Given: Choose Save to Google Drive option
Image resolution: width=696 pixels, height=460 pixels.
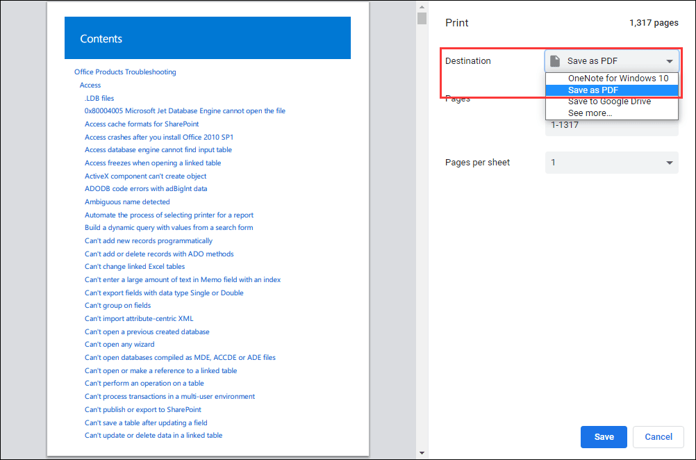Looking at the screenshot, I should click(612, 101).
